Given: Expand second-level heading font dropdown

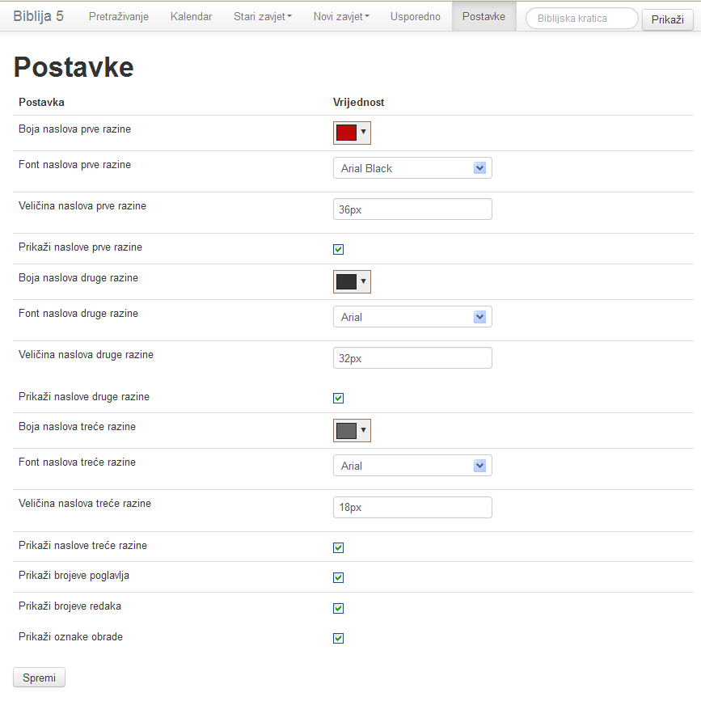Looking at the screenshot, I should [412, 317].
